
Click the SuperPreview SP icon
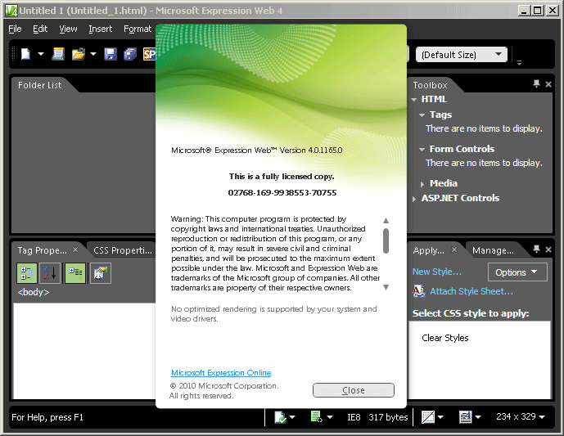[149, 54]
